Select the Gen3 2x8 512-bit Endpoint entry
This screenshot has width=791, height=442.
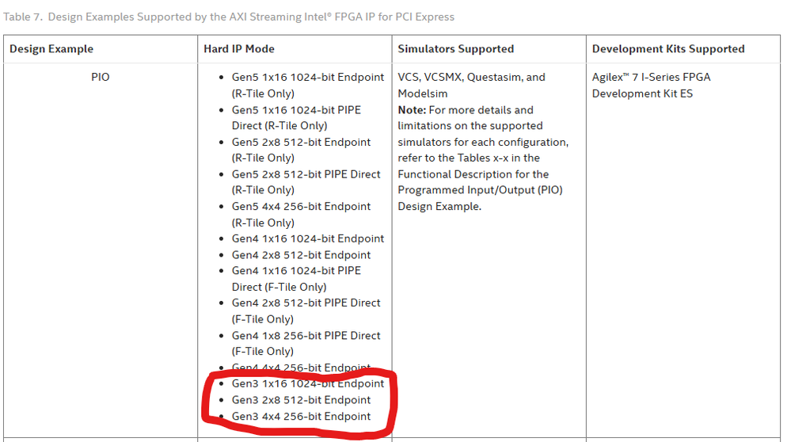[x=301, y=400]
